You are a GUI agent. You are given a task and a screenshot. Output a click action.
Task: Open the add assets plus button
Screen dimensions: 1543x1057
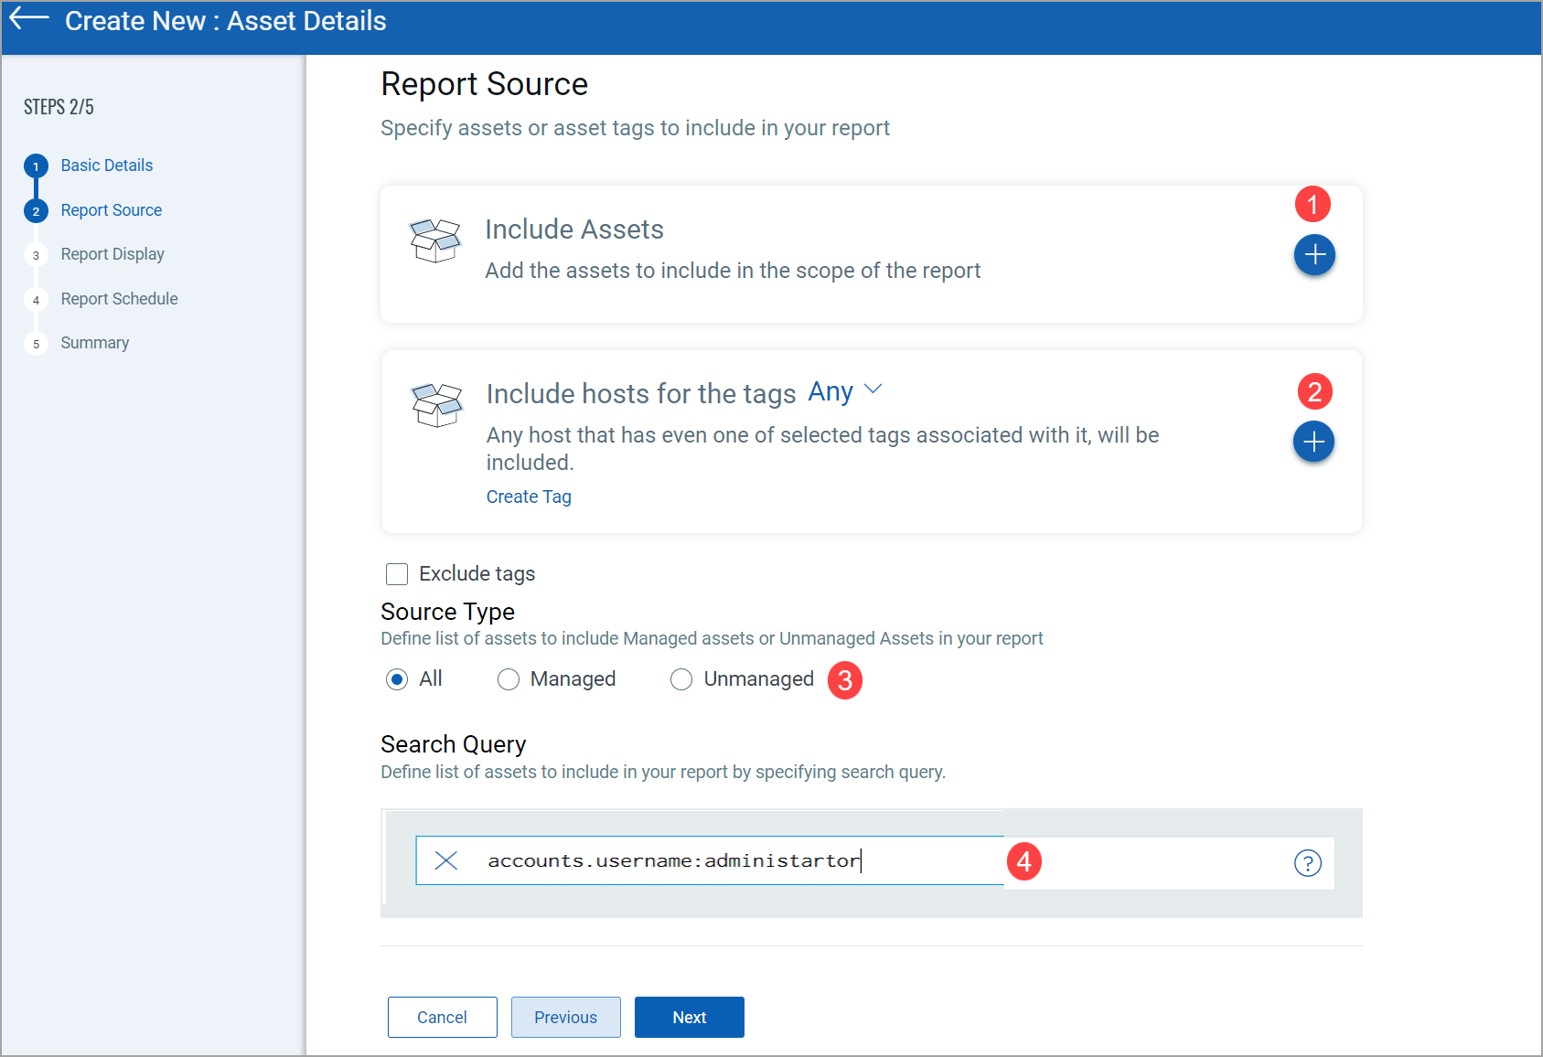(x=1314, y=255)
